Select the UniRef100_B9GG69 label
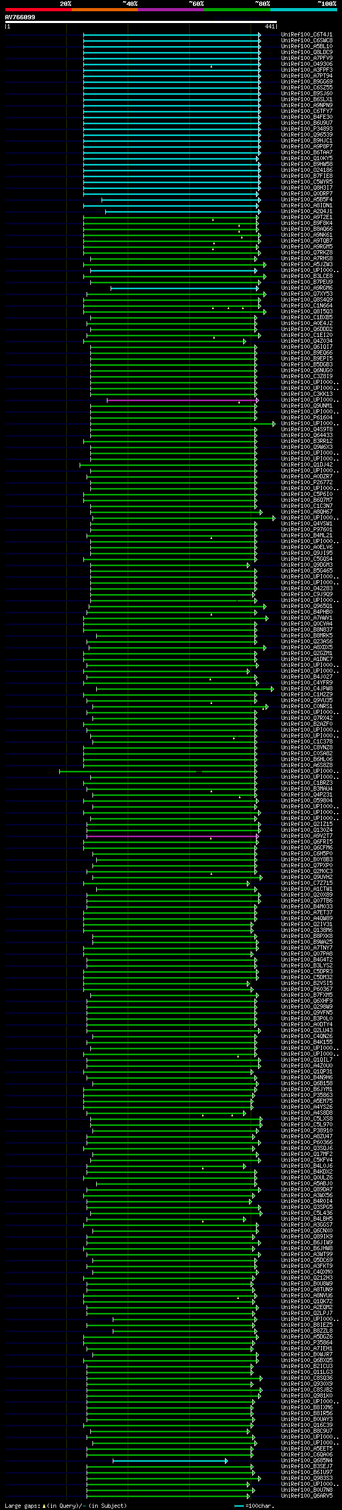This screenshot has height=1510, width=342. pos(307,81)
